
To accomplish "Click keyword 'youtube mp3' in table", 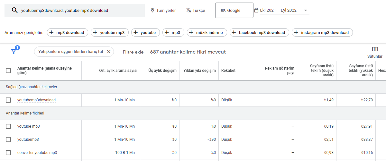I will point(29,126).
